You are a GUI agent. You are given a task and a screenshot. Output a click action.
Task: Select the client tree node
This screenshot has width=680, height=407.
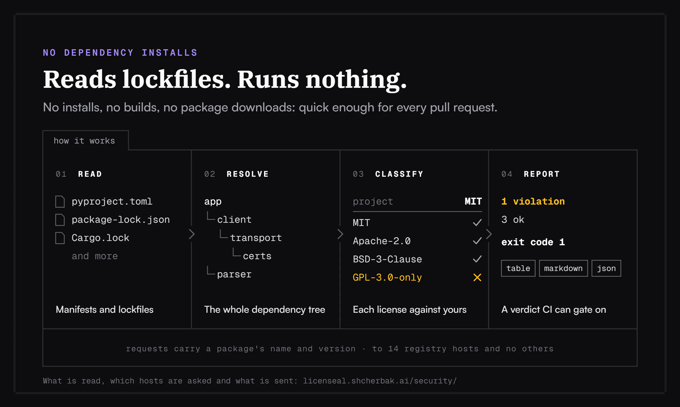coord(234,220)
